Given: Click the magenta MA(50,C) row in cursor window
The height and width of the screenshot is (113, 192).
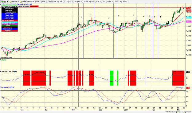Looking at the screenshot, I should tap(10, 24).
